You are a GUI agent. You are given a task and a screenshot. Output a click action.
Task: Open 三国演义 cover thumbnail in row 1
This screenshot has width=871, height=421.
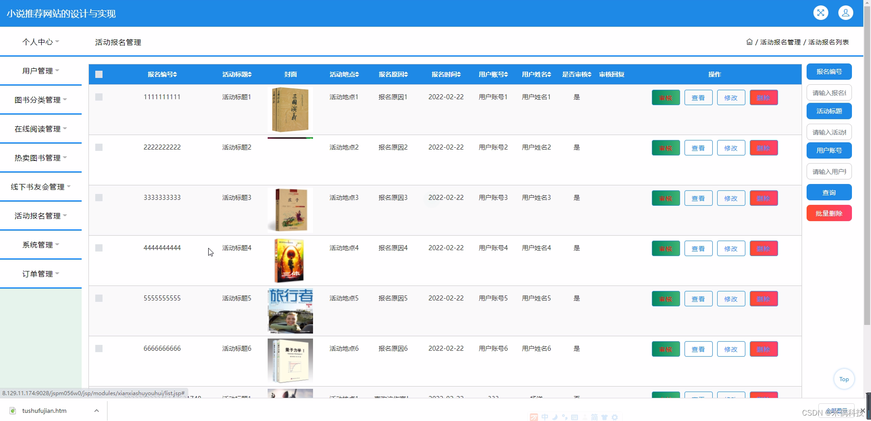point(290,110)
